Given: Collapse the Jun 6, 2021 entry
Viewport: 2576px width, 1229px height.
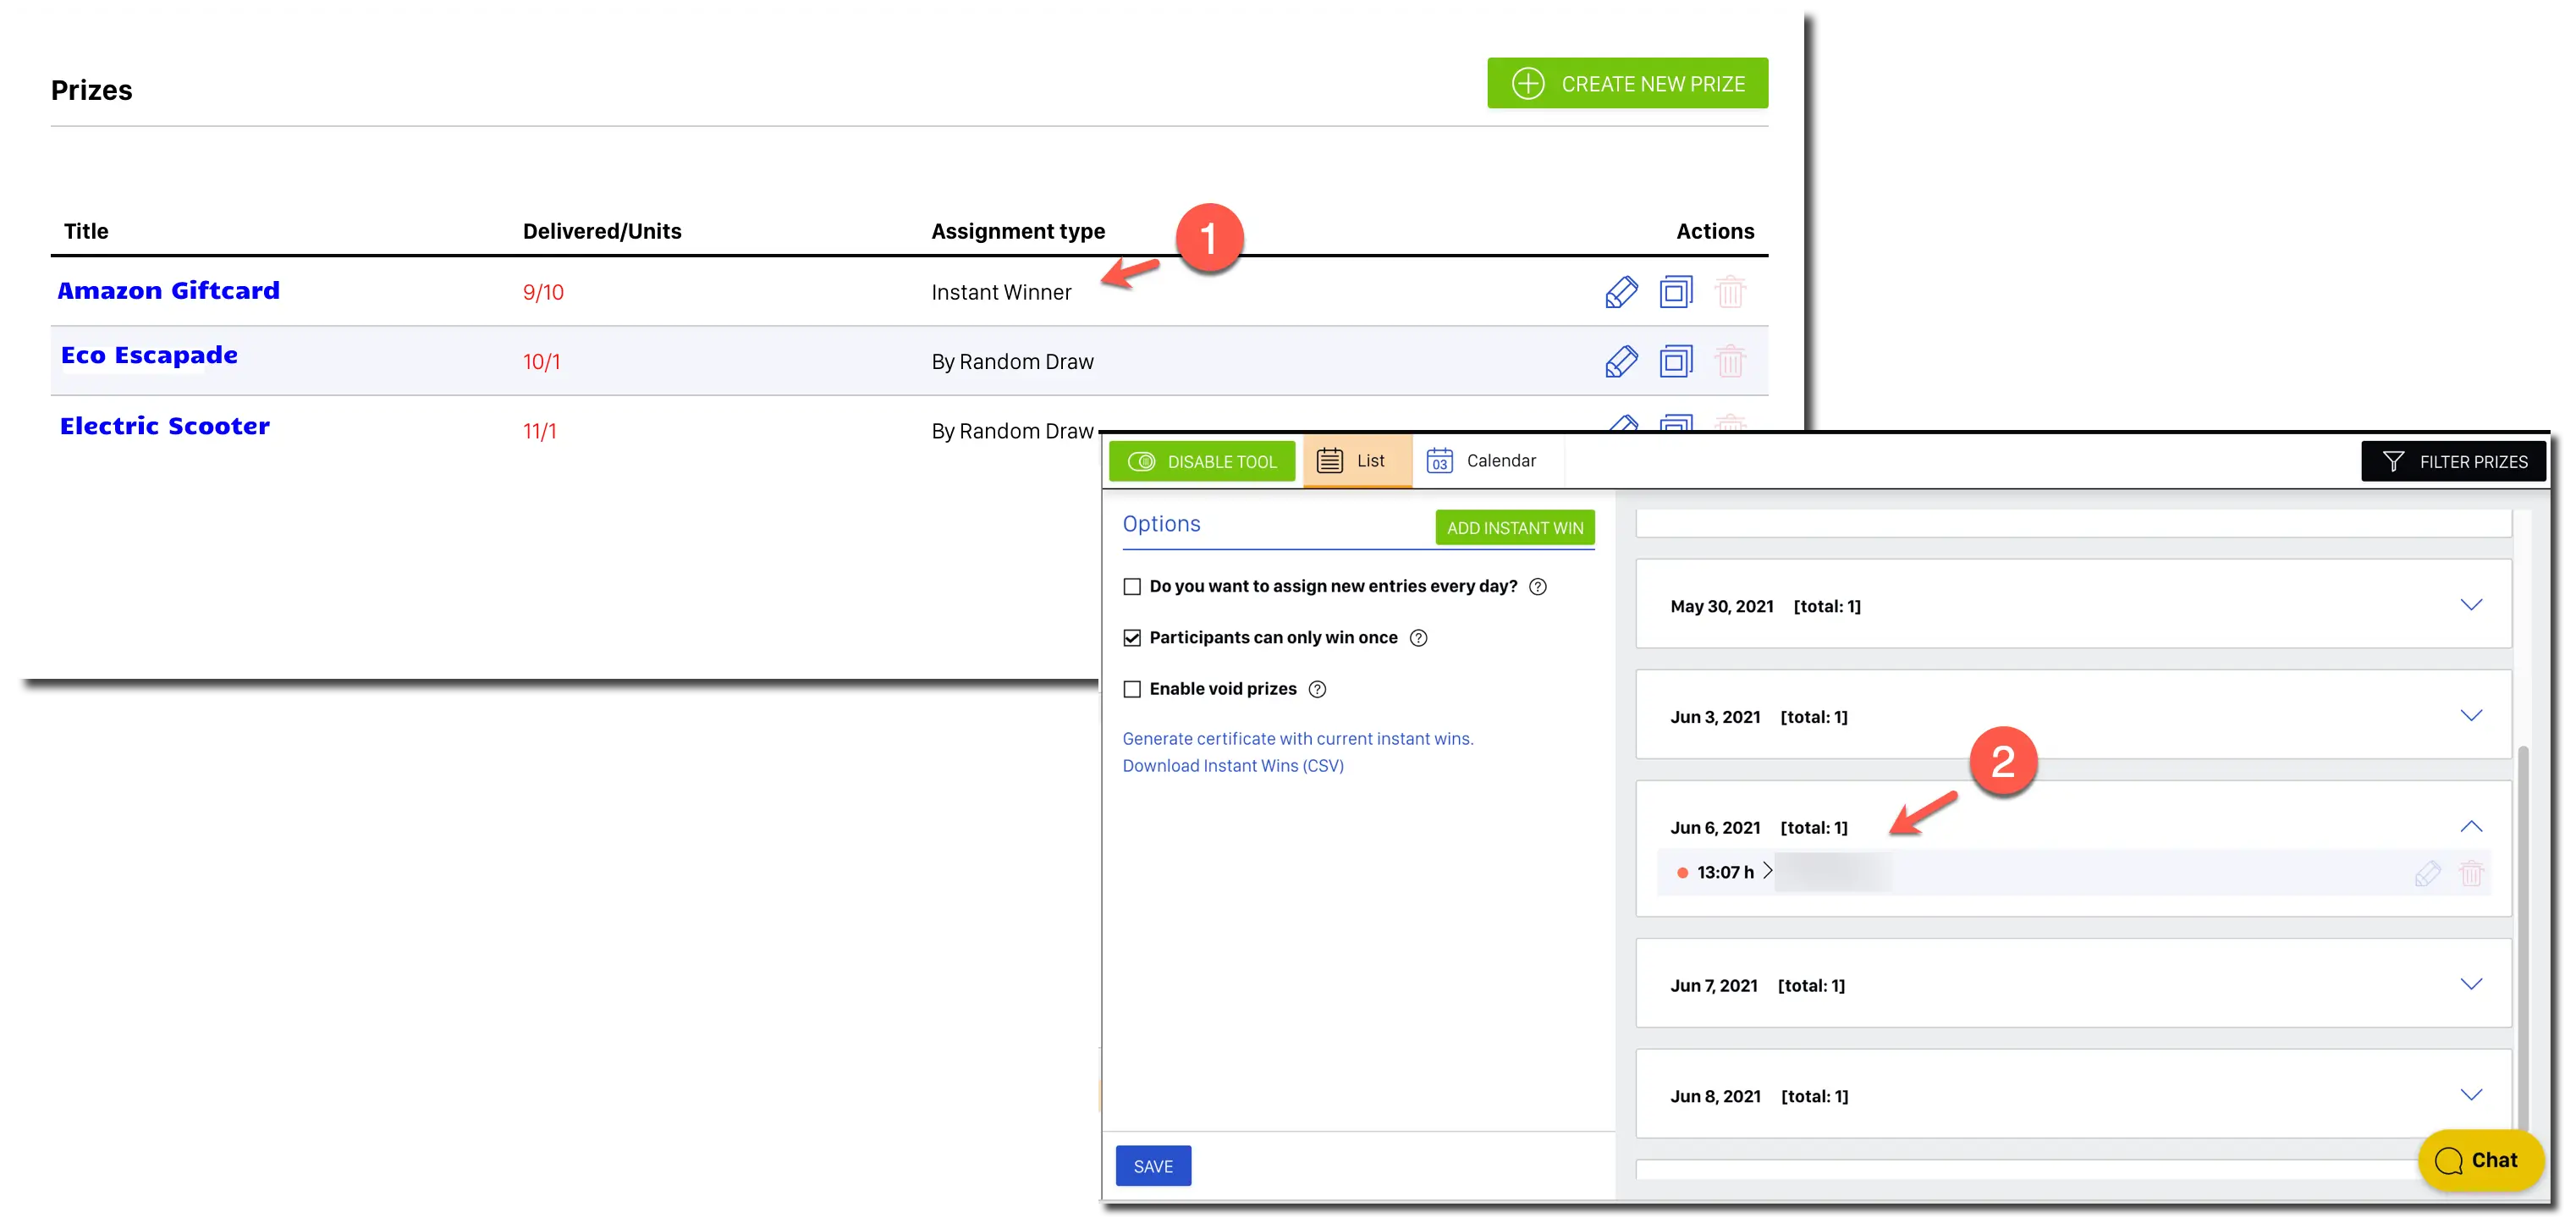Looking at the screenshot, I should tap(2471, 827).
